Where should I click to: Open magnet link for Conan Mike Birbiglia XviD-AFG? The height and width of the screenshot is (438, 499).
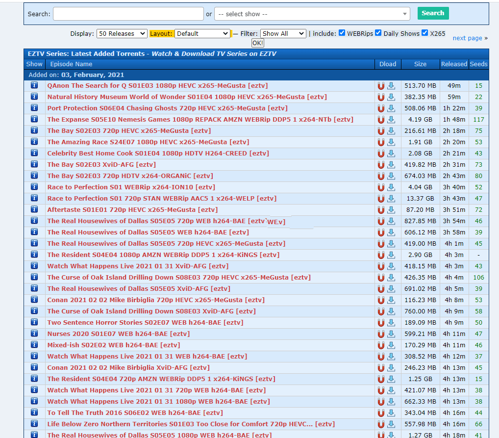(381, 368)
